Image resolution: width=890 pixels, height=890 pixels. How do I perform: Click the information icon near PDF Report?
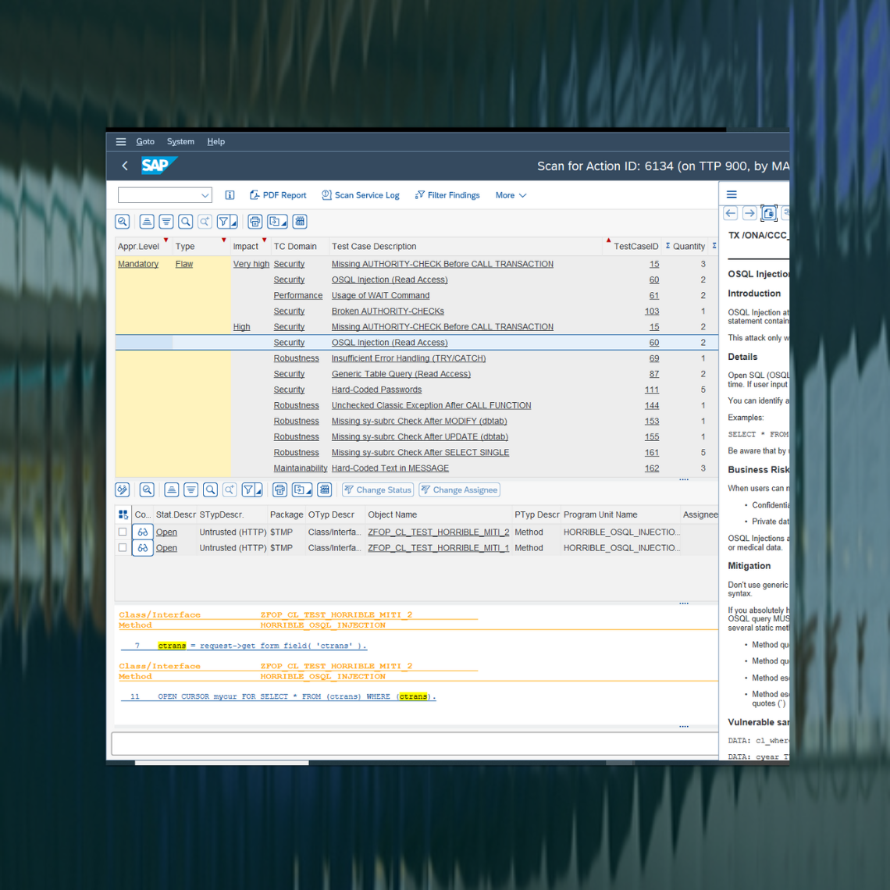click(x=230, y=195)
